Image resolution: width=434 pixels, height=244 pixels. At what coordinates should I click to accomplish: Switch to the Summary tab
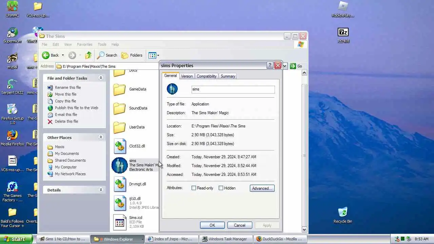tap(228, 76)
